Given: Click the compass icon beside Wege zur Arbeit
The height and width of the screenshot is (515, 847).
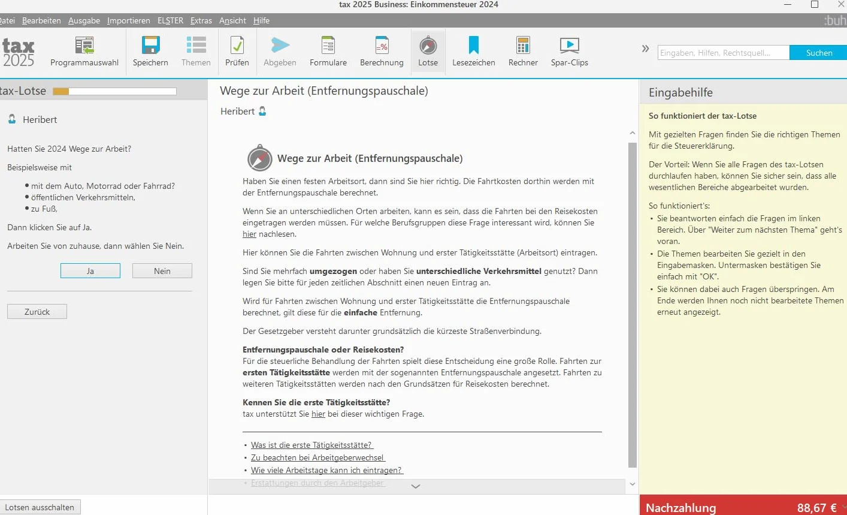Looking at the screenshot, I should tap(260, 158).
